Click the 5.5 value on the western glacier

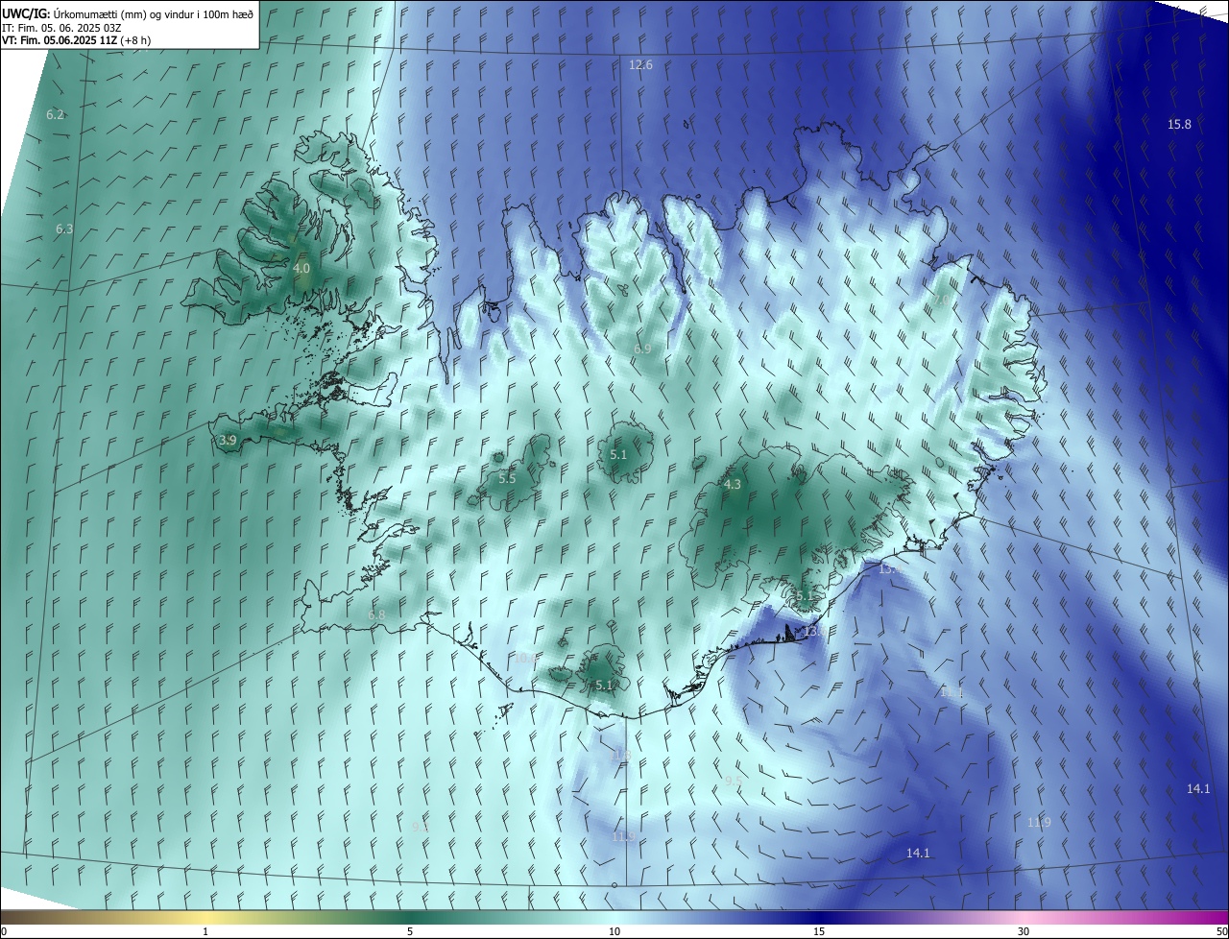click(x=507, y=478)
